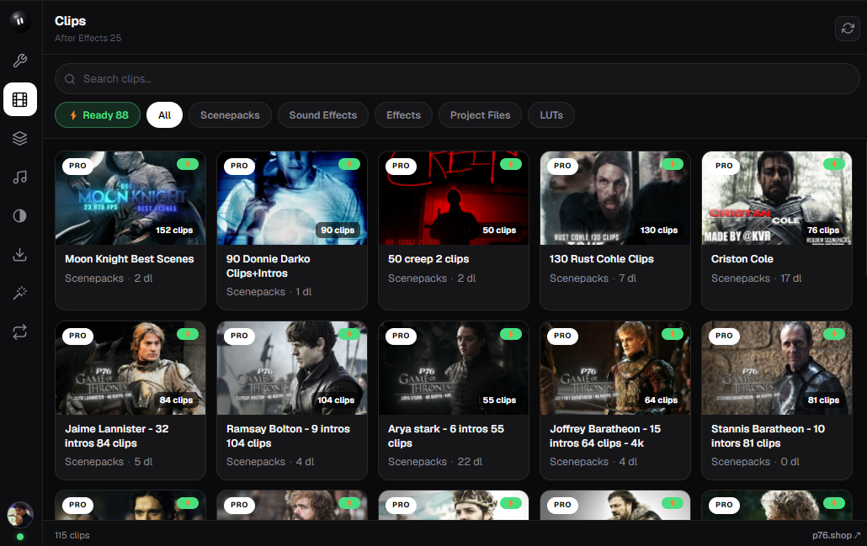
Task: Open Jaime Lannister thumbnail
Action: click(130, 368)
